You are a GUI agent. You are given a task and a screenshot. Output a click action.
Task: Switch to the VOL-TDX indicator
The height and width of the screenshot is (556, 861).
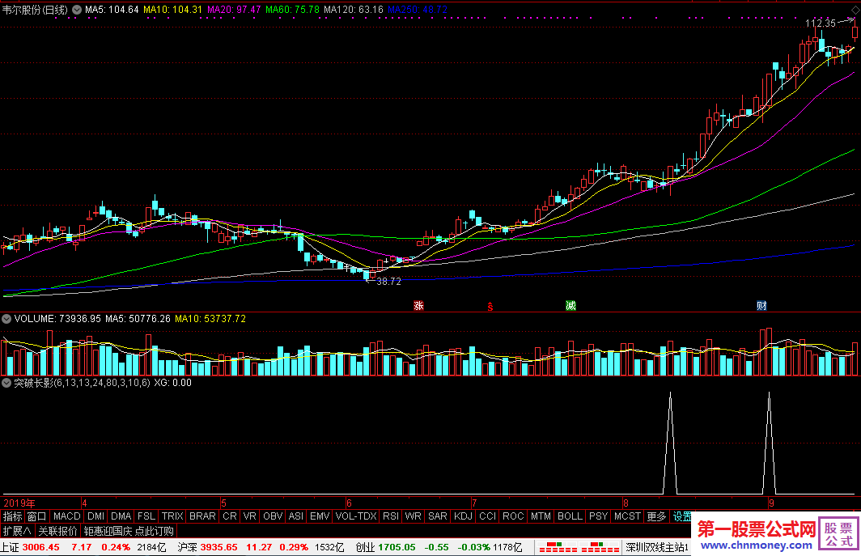[356, 516]
